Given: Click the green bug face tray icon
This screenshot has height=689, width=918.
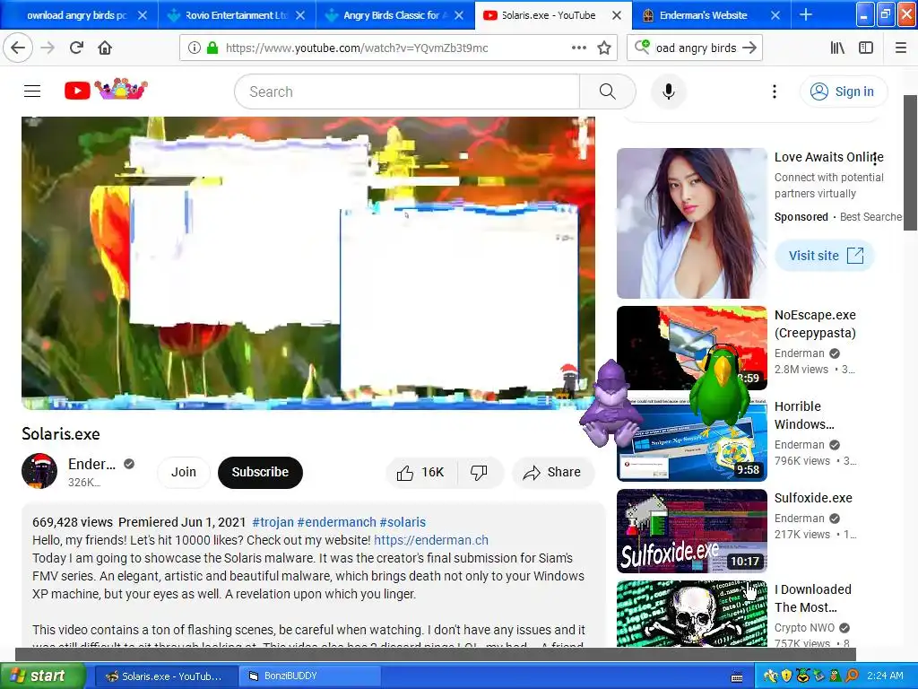Looking at the screenshot, I should (802, 676).
